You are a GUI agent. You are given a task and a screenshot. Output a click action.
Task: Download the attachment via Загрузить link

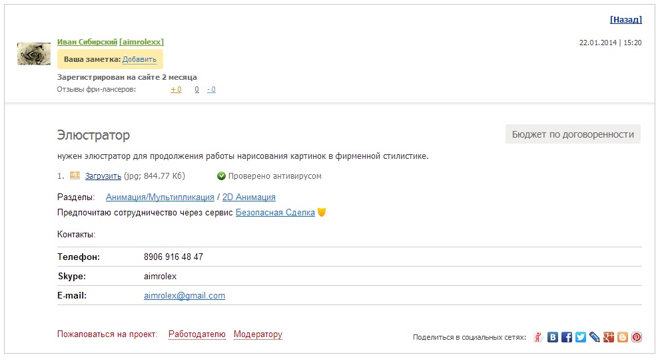(x=103, y=176)
